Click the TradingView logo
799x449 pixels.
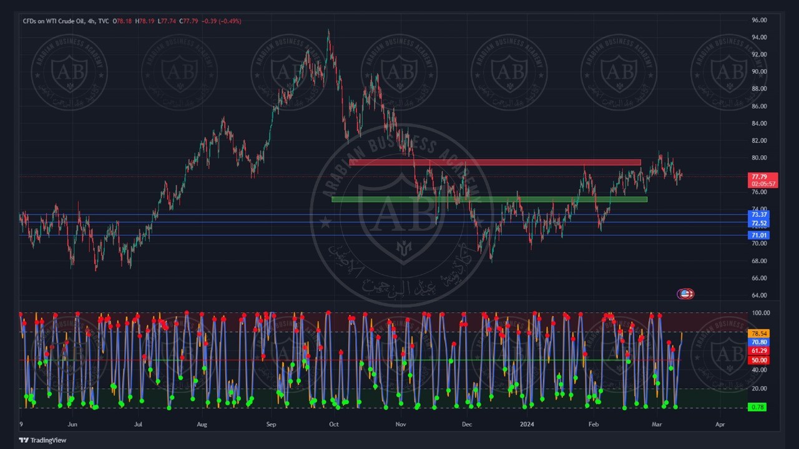coord(42,440)
